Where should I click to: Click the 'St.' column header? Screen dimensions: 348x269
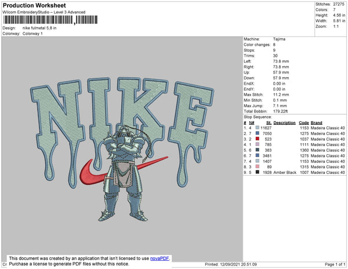[269, 123]
